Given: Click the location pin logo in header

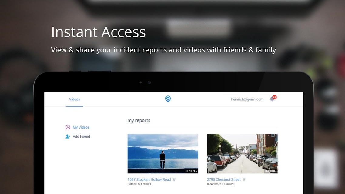Looking at the screenshot, I should (x=168, y=99).
